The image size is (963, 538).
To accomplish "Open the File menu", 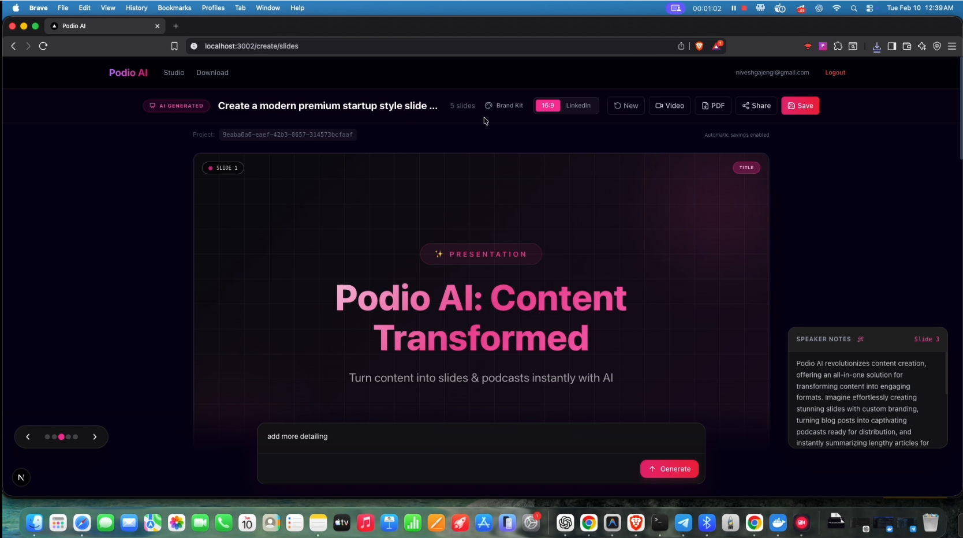I will [63, 8].
